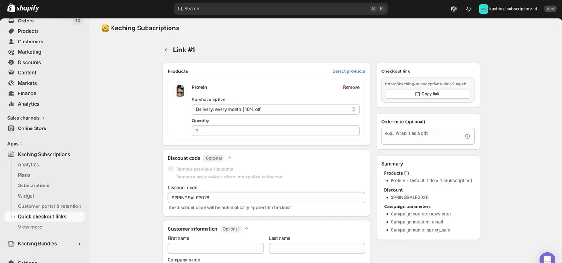This screenshot has height=263, width=562.
Task: Click the Markets globe icon
Action: click(x=11, y=83)
